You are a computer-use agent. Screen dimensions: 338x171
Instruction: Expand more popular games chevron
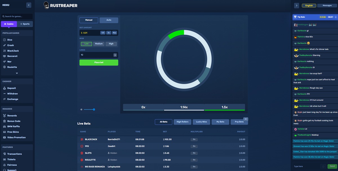click(17, 73)
